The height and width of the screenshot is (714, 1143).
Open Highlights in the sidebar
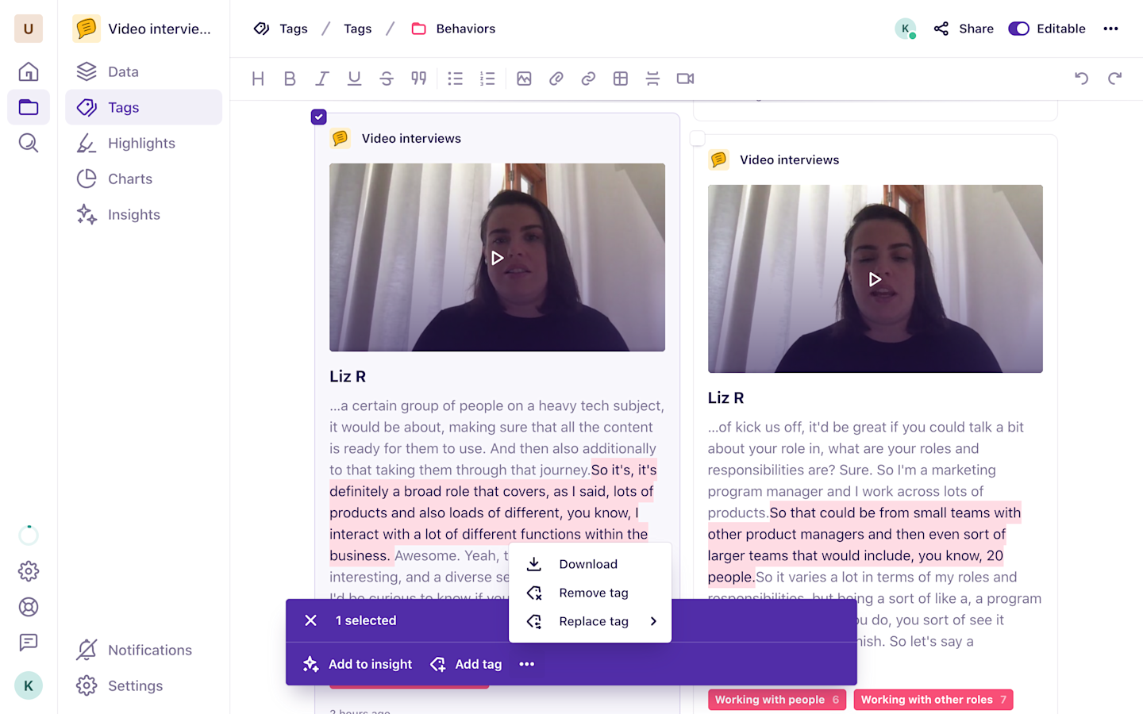point(144,143)
